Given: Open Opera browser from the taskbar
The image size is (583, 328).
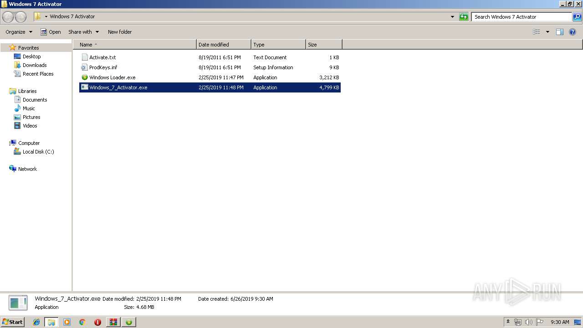Looking at the screenshot, I should click(x=97, y=322).
